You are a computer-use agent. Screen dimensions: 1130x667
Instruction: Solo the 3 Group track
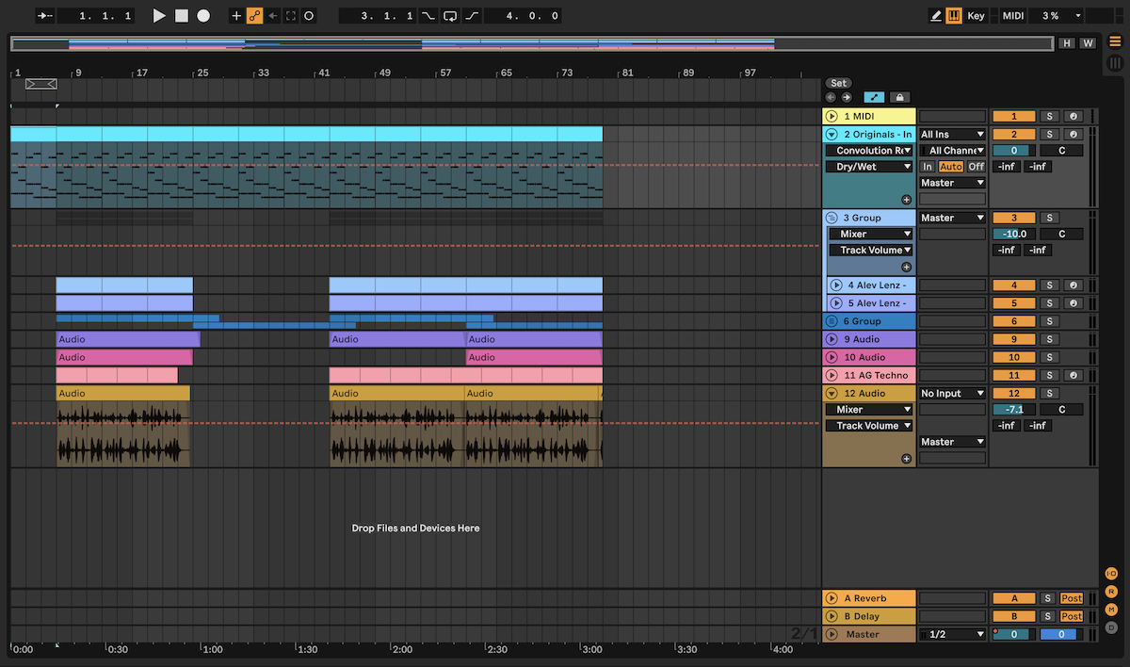coord(1049,218)
